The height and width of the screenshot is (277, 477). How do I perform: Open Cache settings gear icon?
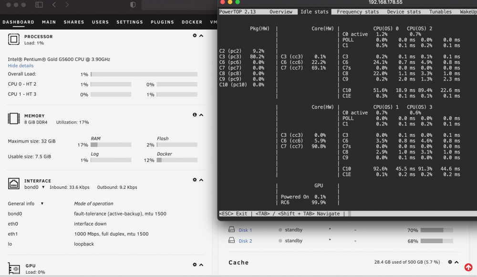click(x=450, y=262)
